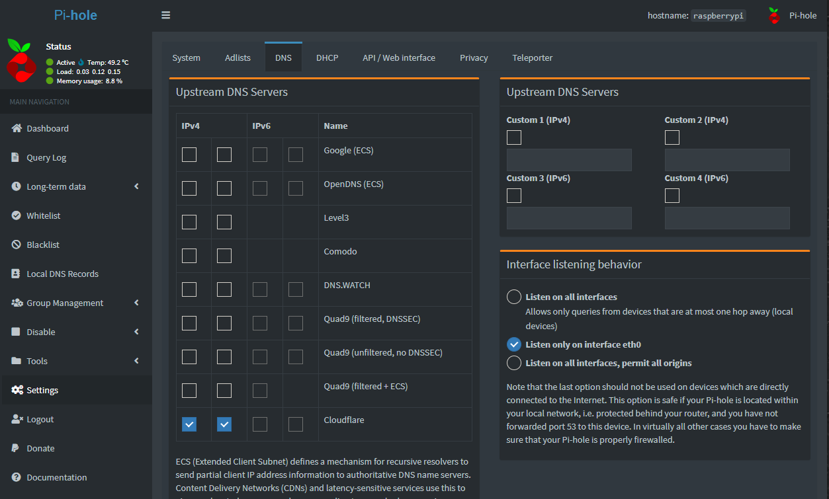Click into the Custom 3 (IPv6) address field
Image resolution: width=829 pixels, height=499 pixels.
[x=569, y=218]
